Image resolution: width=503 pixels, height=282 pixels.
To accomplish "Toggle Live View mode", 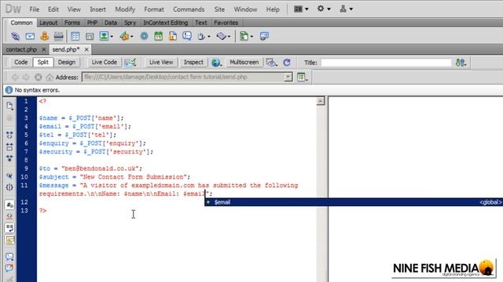I will click(x=161, y=62).
